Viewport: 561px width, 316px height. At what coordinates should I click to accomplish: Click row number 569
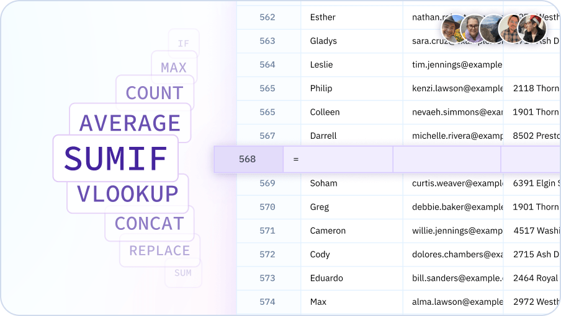[x=267, y=183]
